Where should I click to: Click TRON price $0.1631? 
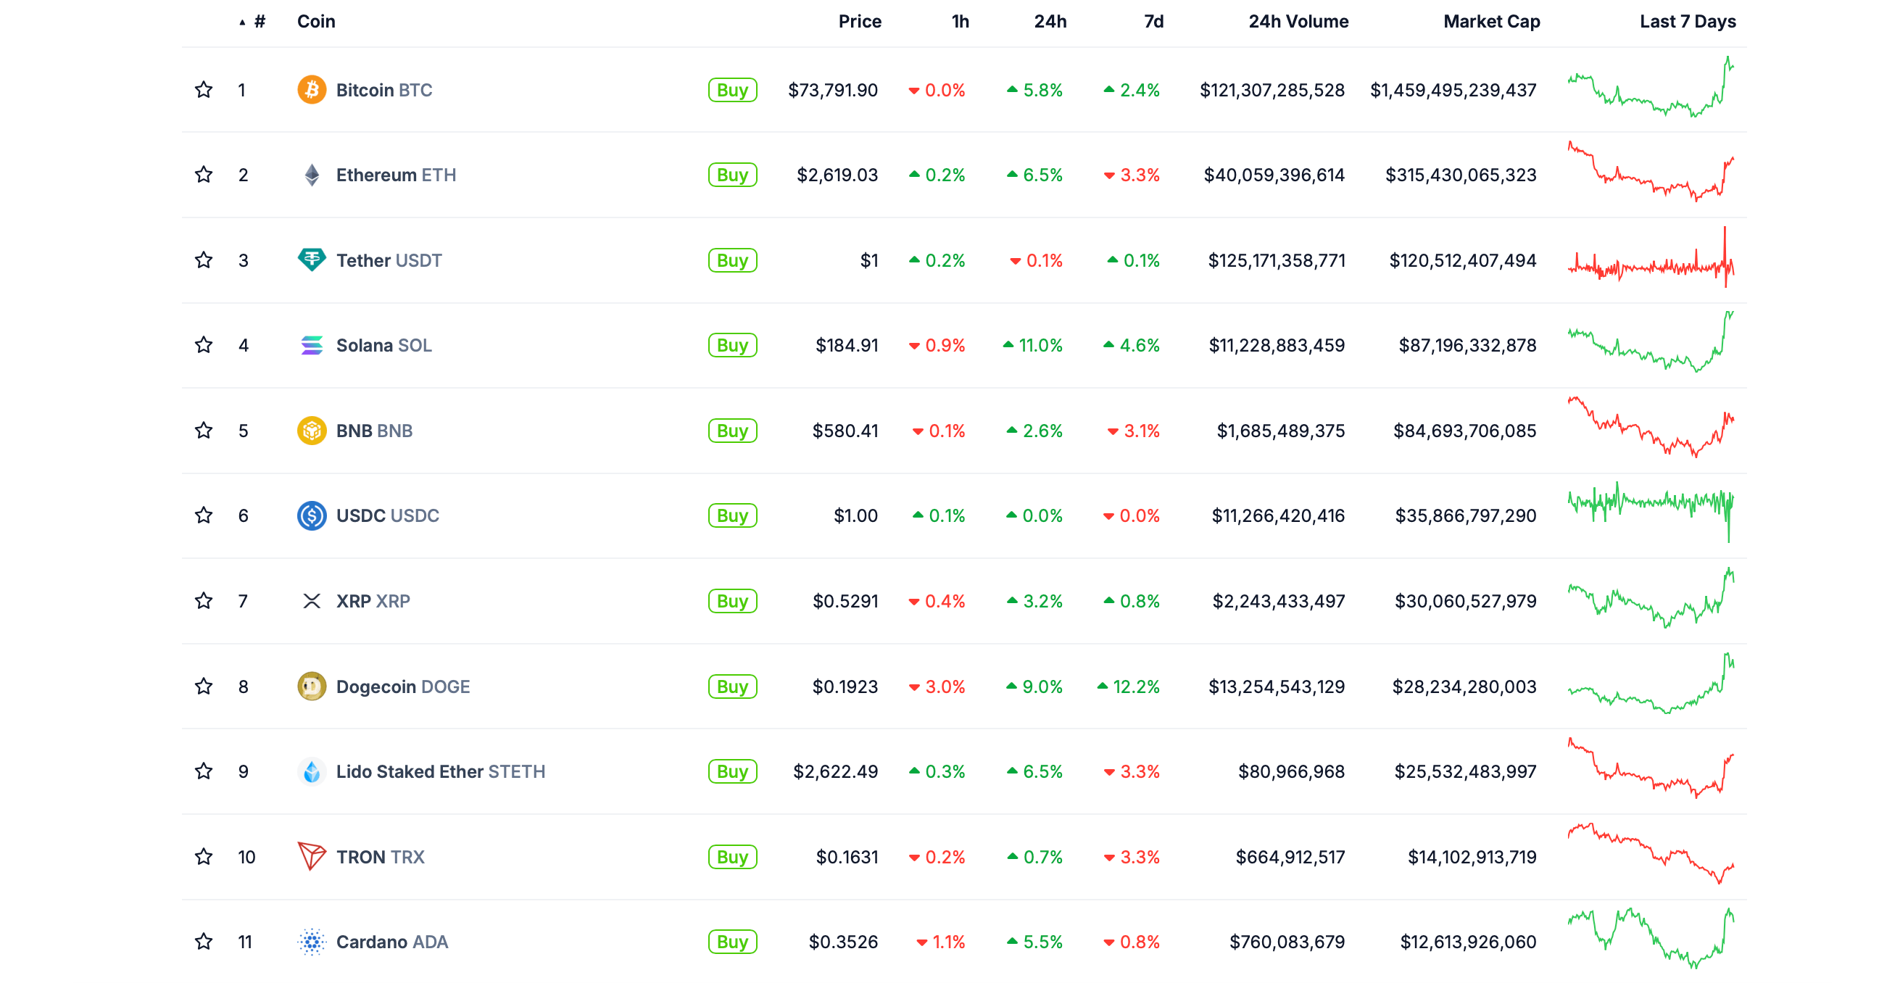click(x=847, y=857)
